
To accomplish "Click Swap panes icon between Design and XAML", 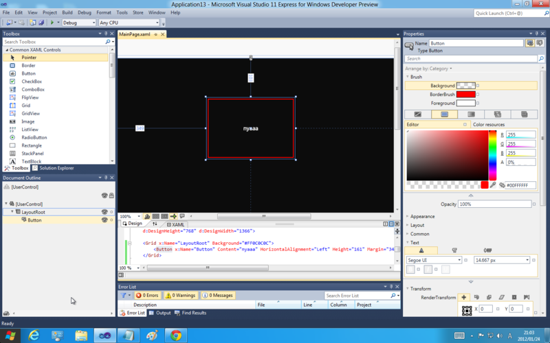I will point(155,224).
